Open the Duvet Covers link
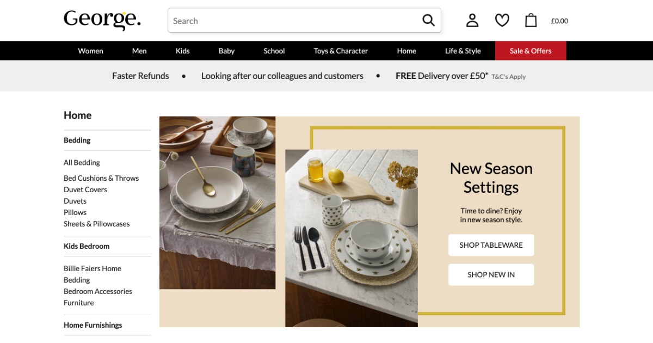This screenshot has width=653, height=343. click(85, 189)
